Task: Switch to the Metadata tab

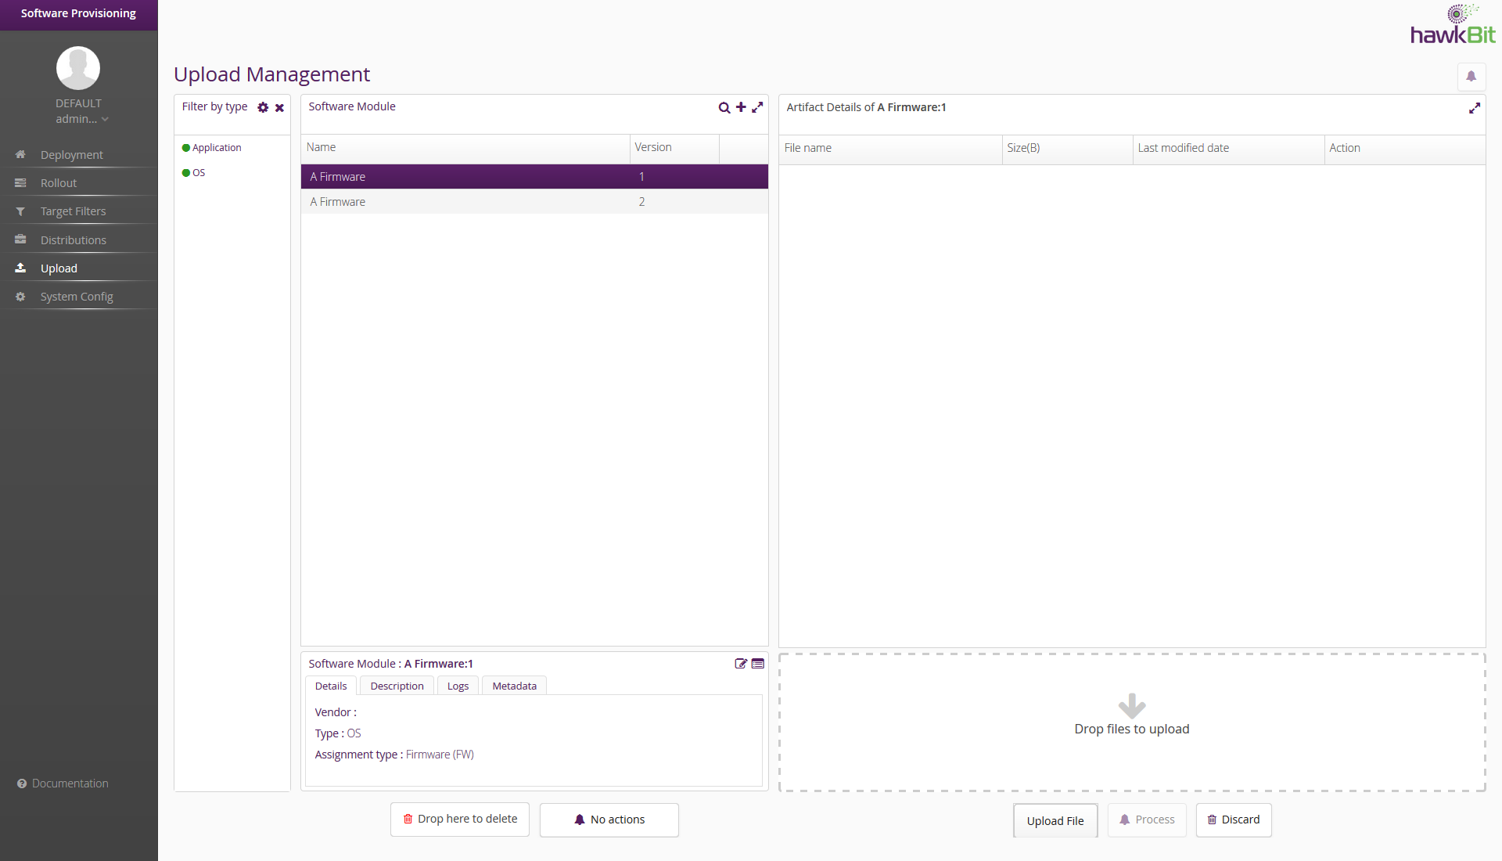Action: (x=514, y=686)
